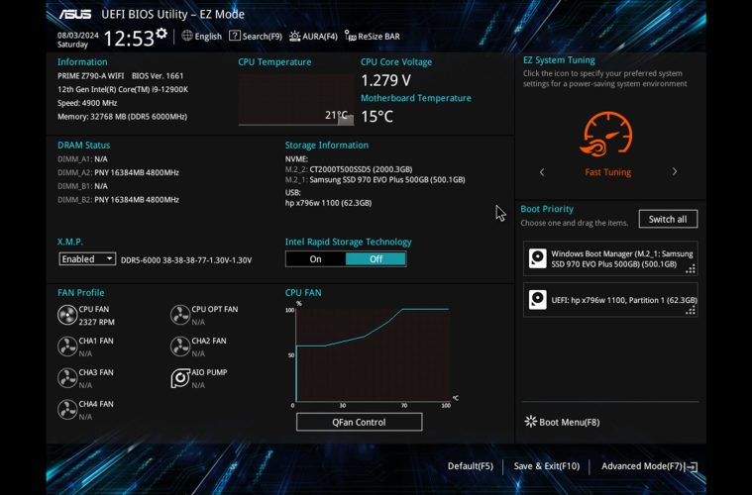752x495 pixels.
Task: Click the Boot Menu asterisk icon
Action: click(530, 421)
